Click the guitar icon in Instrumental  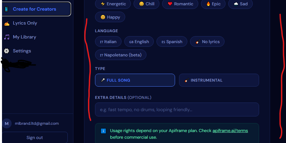point(187,80)
